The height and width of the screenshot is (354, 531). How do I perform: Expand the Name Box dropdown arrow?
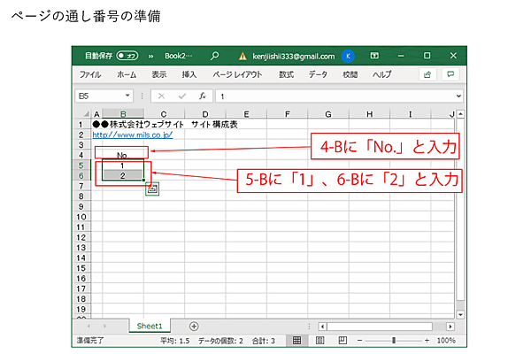tap(128, 96)
